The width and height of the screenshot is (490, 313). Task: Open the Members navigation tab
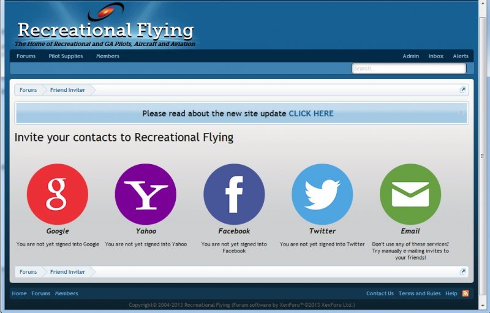pyautogui.click(x=108, y=56)
